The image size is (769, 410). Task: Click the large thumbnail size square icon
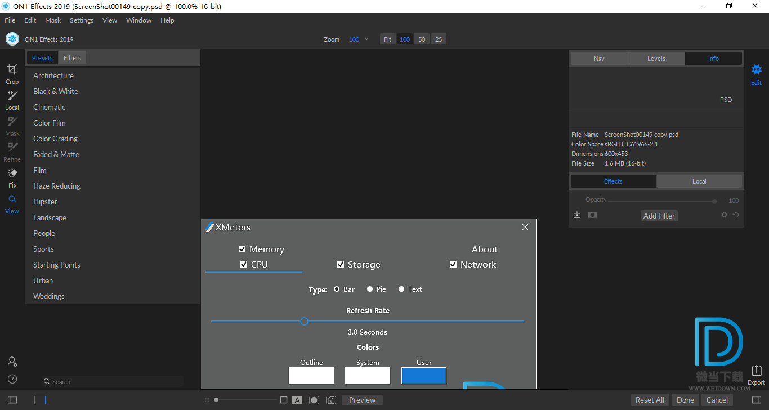coord(284,400)
